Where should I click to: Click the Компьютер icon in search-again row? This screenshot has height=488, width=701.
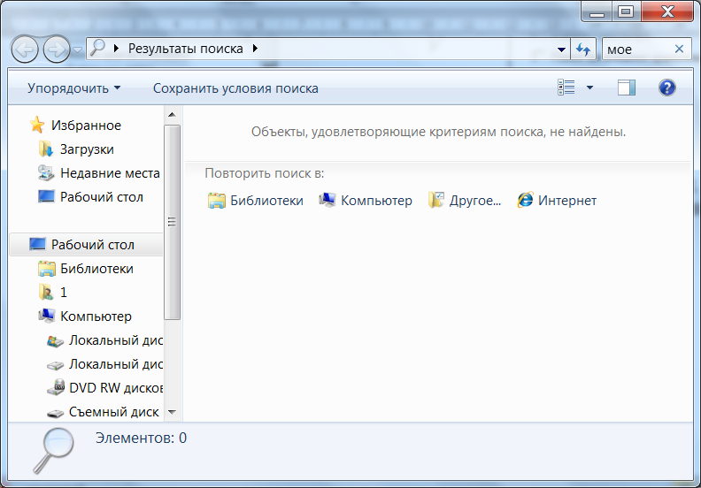327,200
